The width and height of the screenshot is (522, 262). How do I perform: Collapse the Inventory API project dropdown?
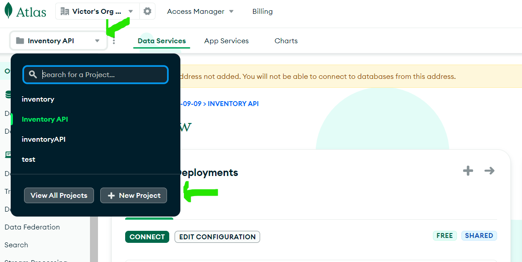pos(59,41)
